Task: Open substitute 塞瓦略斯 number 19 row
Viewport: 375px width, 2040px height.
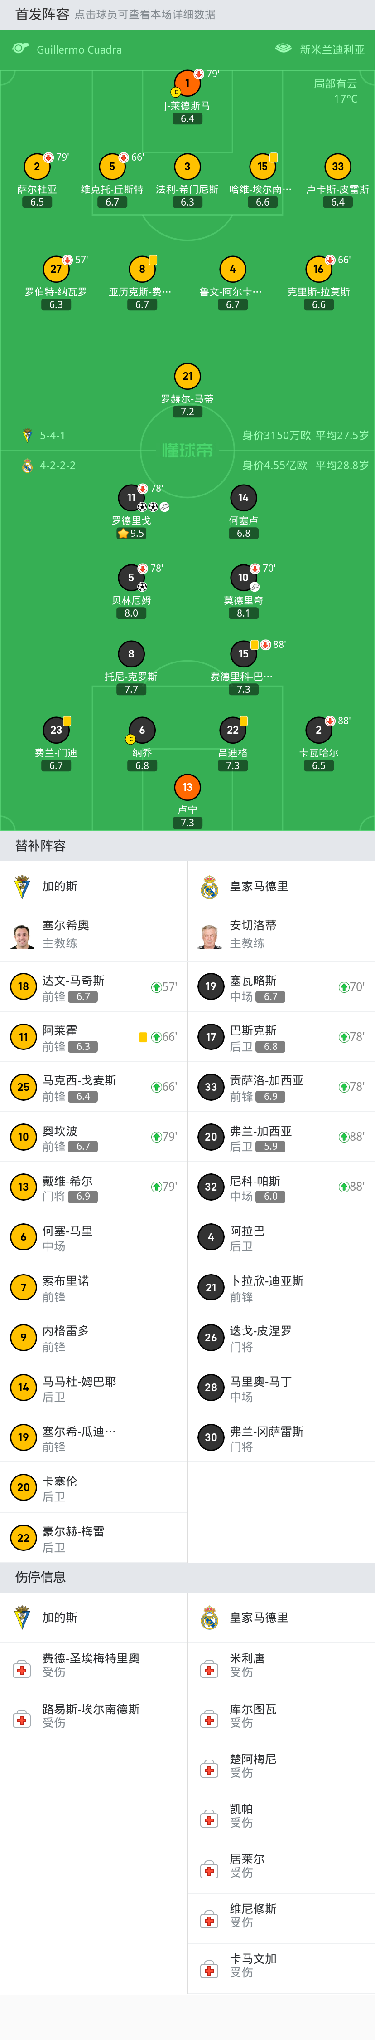Action: (x=282, y=987)
